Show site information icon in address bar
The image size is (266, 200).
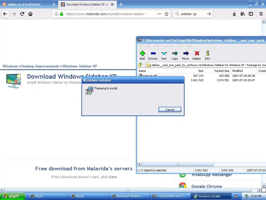tap(56, 14)
